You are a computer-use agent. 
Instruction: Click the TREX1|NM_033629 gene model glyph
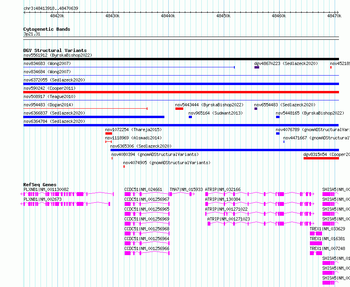pyautogui.click(x=316, y=233)
